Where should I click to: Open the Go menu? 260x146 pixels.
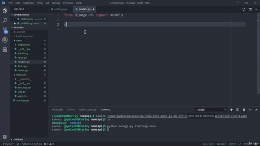coord(48,3)
